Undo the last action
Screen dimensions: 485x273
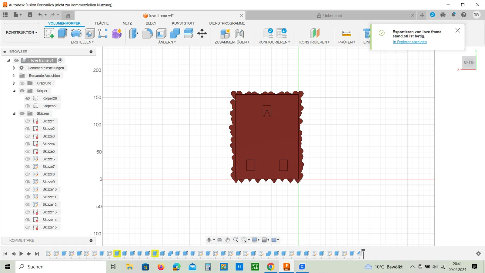click(40, 15)
